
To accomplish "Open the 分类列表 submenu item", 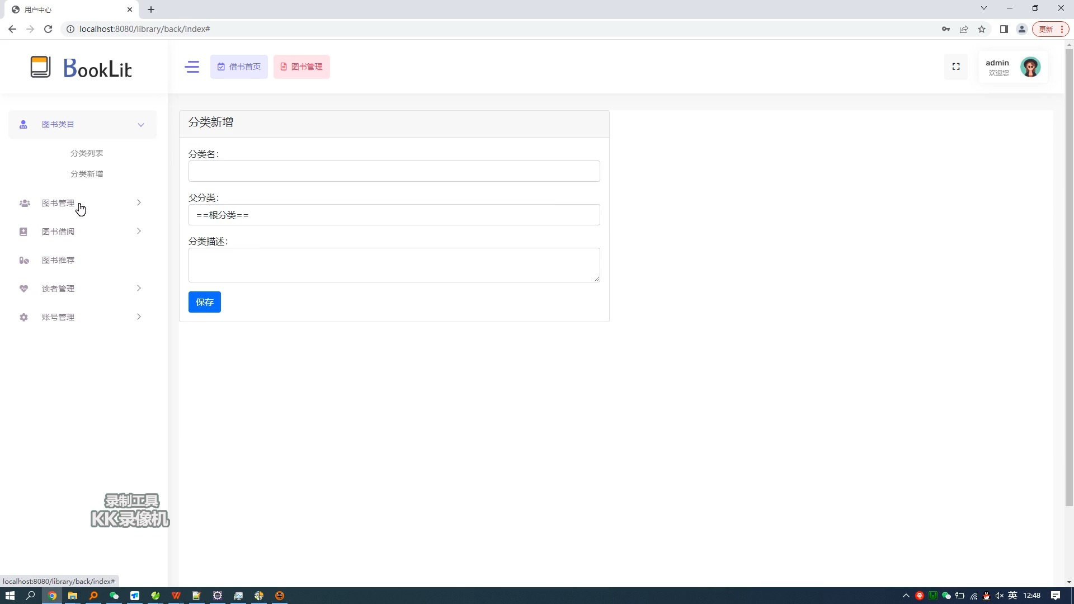I will (87, 153).
